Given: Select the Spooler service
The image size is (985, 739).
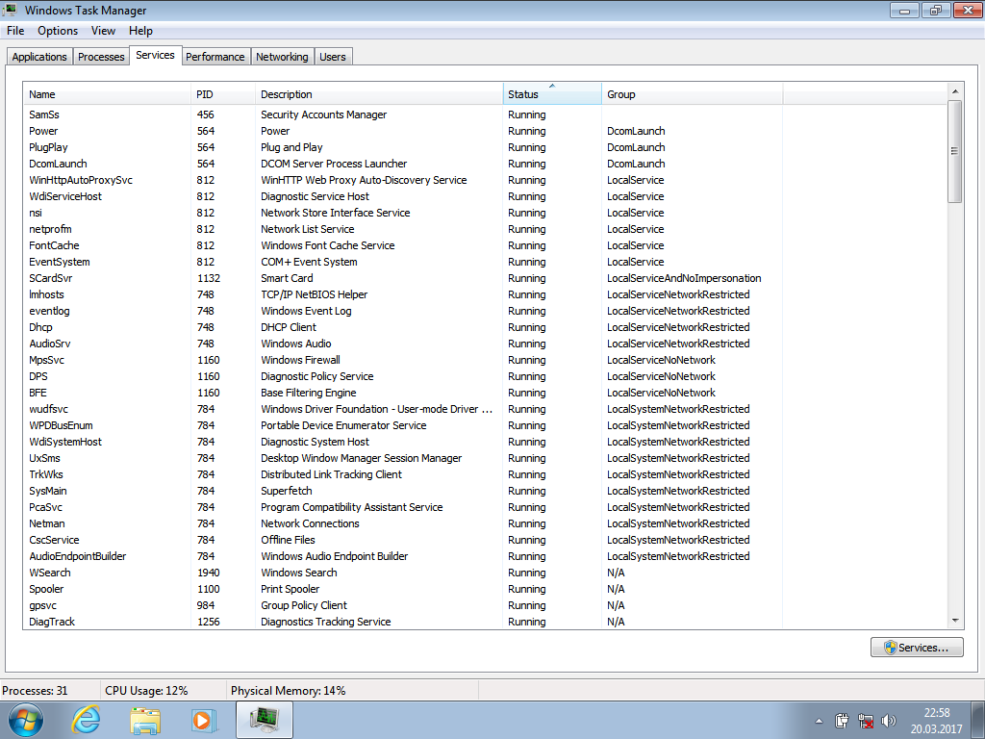Looking at the screenshot, I should [46, 588].
